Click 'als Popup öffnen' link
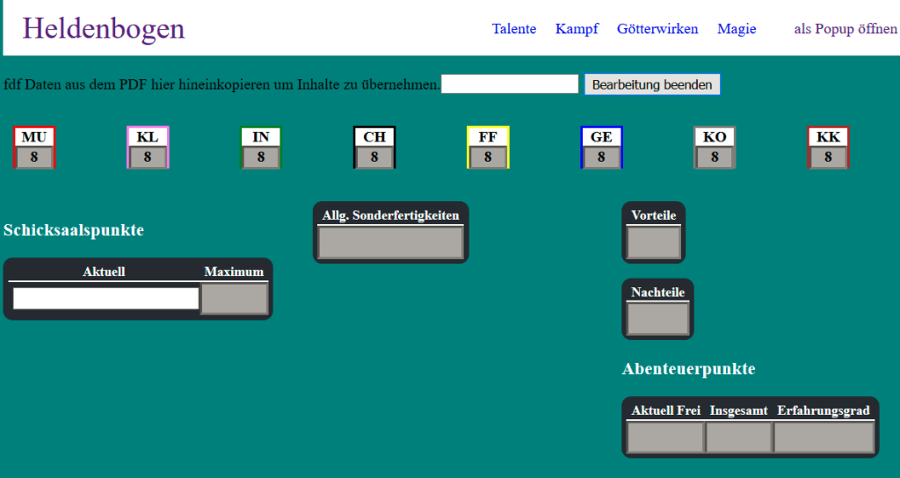Image resolution: width=900 pixels, height=478 pixels. tap(845, 29)
